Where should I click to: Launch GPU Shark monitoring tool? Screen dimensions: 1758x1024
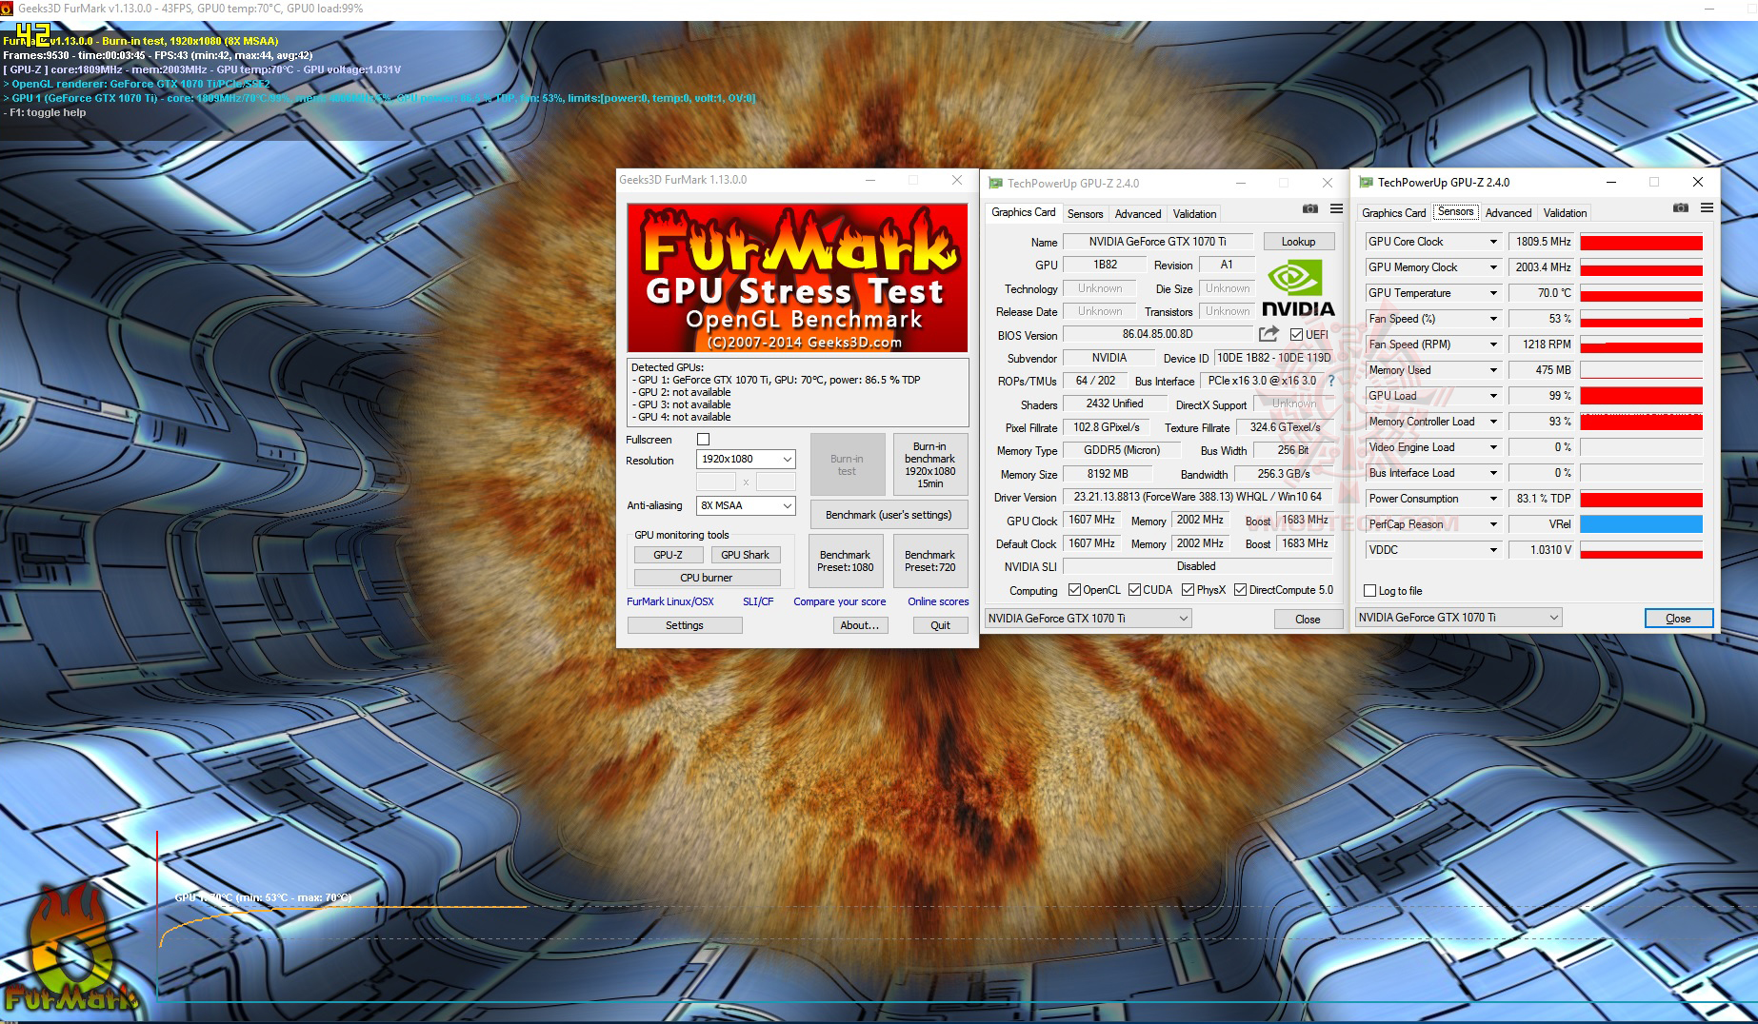coord(745,555)
